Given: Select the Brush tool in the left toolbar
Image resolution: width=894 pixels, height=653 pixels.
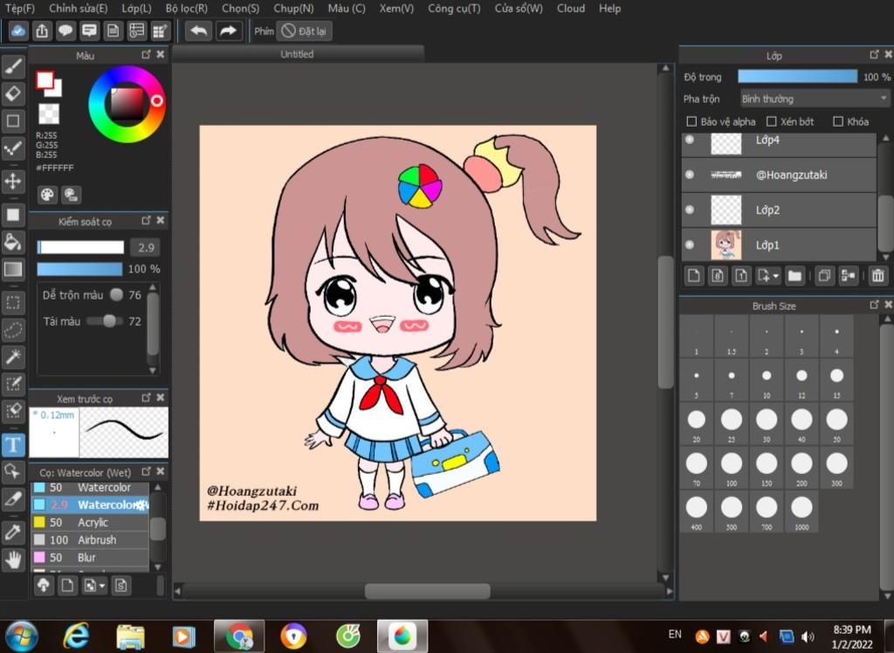Looking at the screenshot, I should coord(13,66).
